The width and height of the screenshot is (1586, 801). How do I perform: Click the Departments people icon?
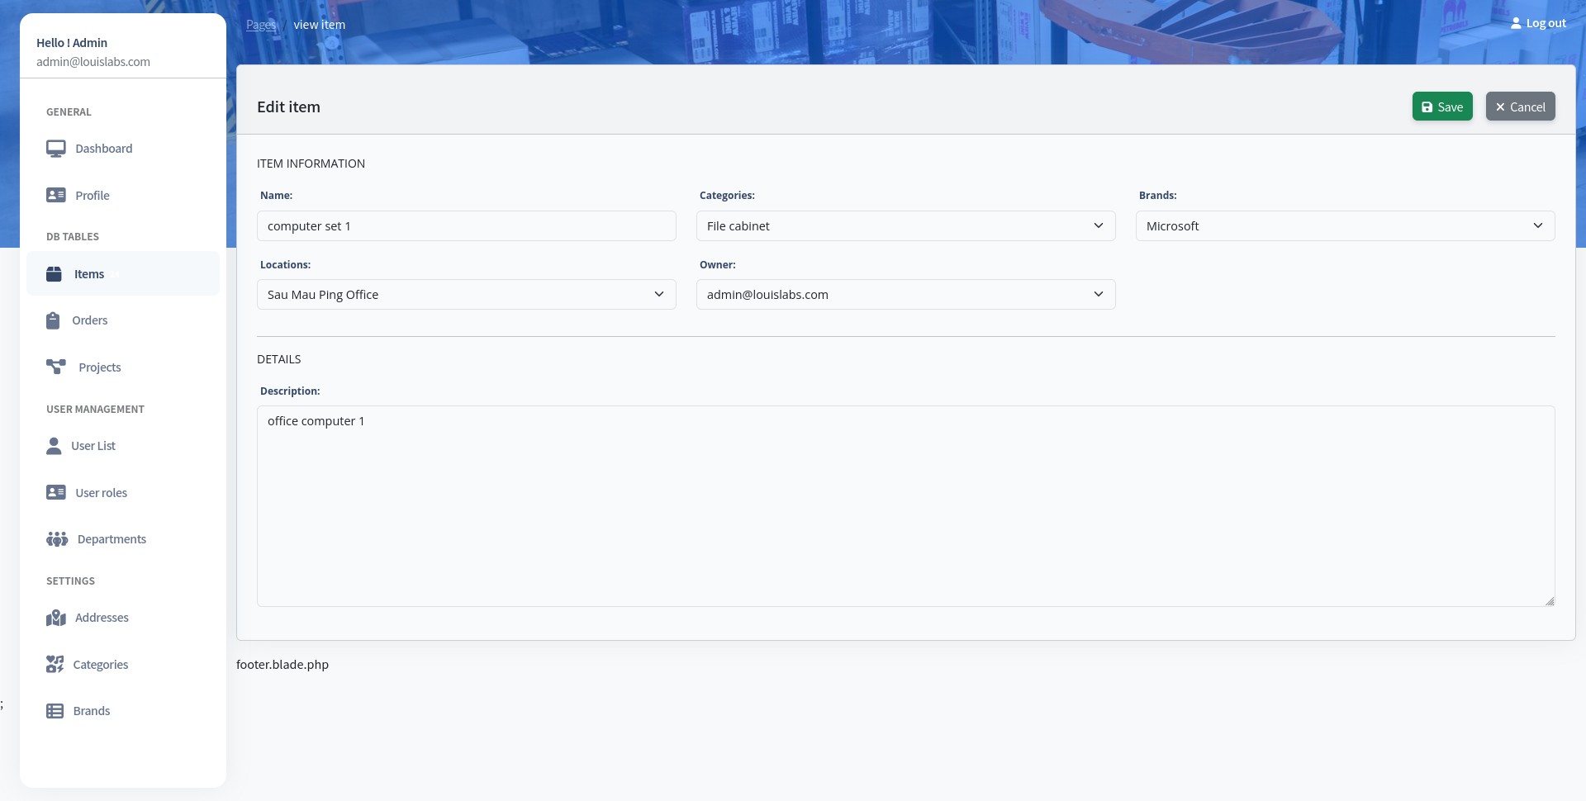[57, 539]
